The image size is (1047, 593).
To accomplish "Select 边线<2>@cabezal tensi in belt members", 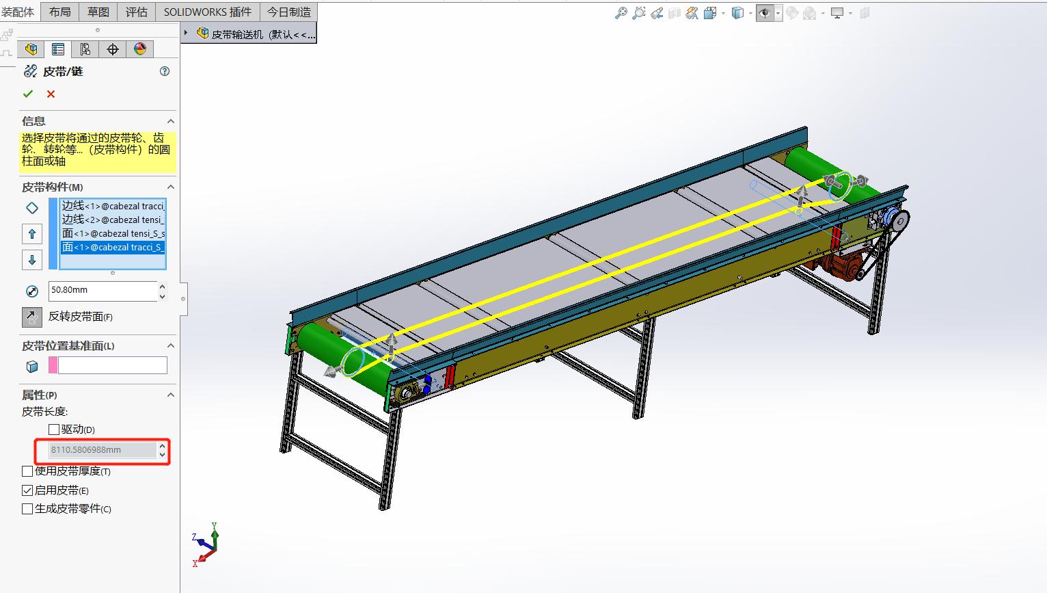I will pos(113,220).
